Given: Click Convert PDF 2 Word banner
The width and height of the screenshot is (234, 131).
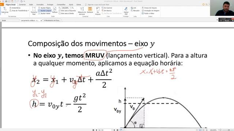Looking at the screenshot, I should (226, 20).
